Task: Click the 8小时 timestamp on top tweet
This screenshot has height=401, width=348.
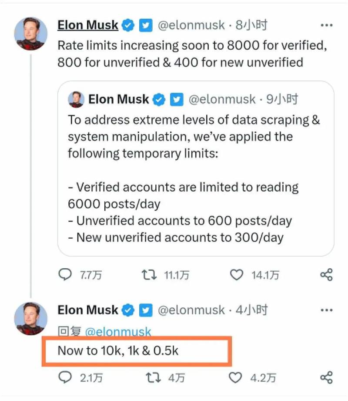Action: [251, 25]
